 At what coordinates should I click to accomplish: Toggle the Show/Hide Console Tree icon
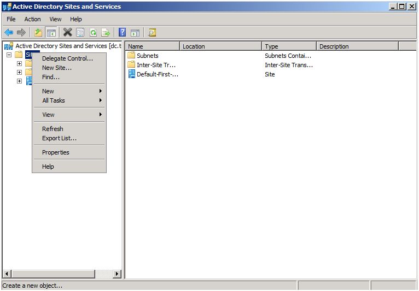(x=51, y=33)
